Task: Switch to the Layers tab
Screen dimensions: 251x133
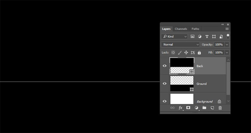Action: point(166,29)
